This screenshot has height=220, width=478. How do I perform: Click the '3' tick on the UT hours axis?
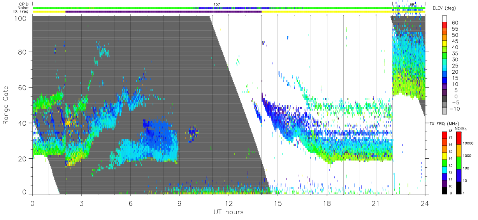pyautogui.click(x=81, y=203)
